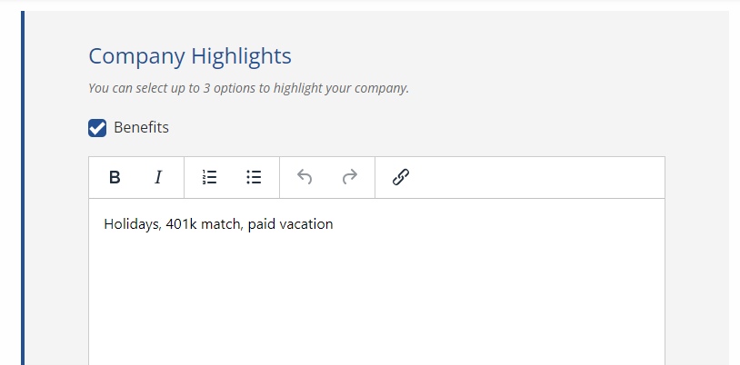The height and width of the screenshot is (365, 740).
Task: Click the 'select up to 3 options' hint text
Action: pos(248,88)
